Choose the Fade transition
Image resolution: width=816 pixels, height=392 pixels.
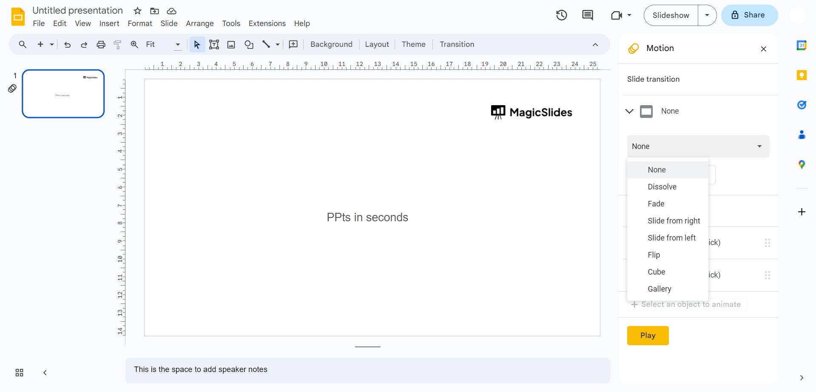tap(668, 204)
